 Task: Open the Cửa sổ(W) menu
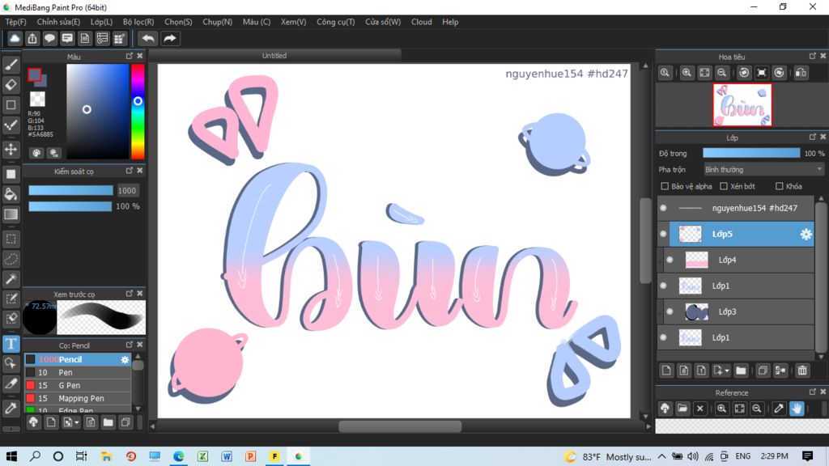(x=383, y=22)
